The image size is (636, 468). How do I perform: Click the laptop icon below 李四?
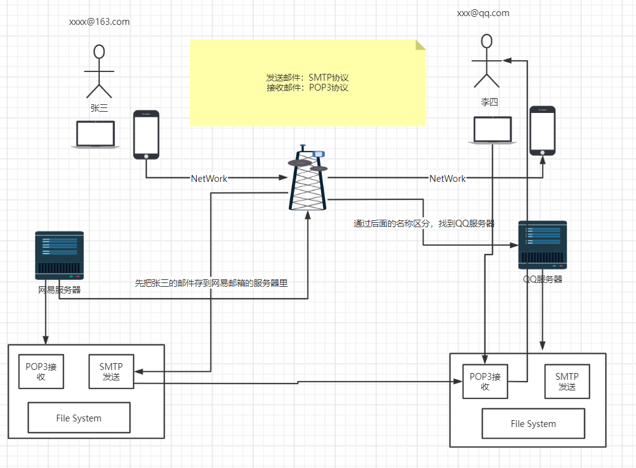(493, 130)
